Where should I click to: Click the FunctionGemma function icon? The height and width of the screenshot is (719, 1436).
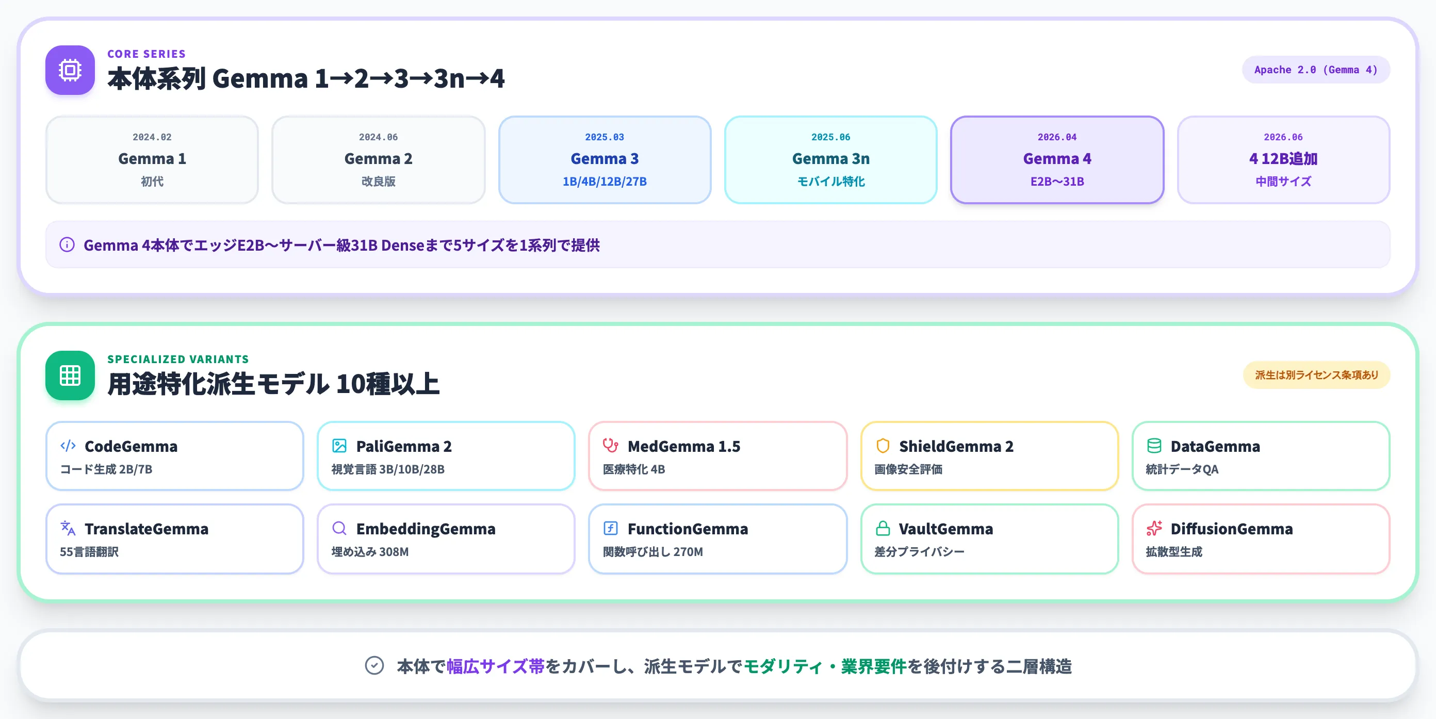[610, 528]
